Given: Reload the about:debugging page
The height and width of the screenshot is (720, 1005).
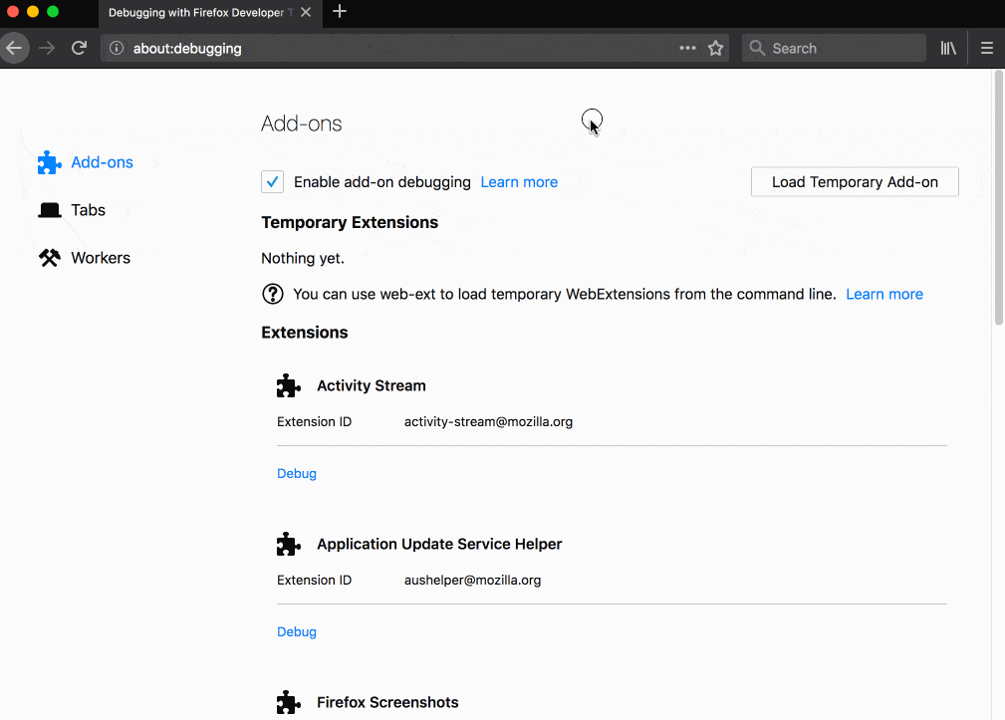Looking at the screenshot, I should pyautogui.click(x=80, y=48).
